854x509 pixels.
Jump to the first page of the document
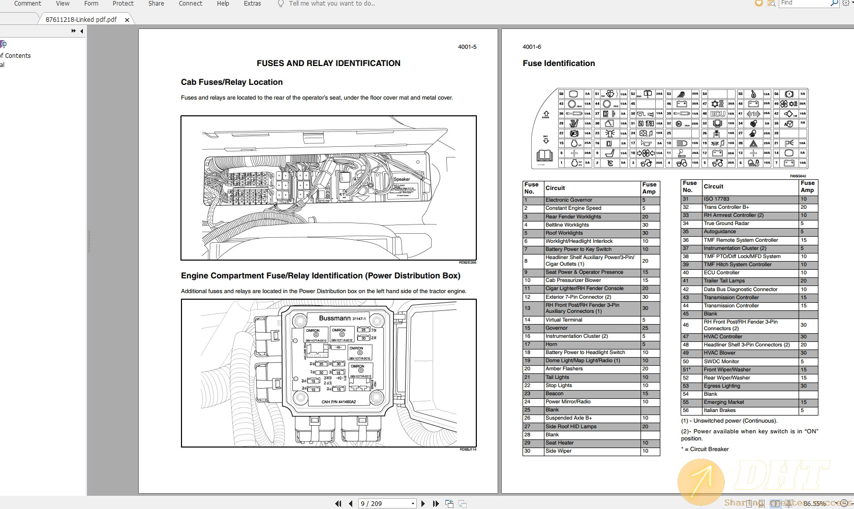pos(339,503)
